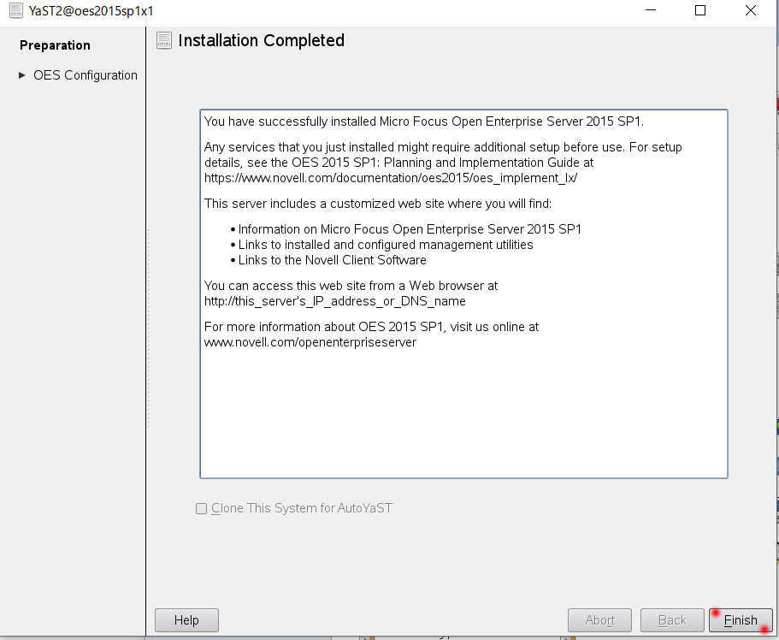Click 'You have successfully installed' first line
Image resolution: width=779 pixels, height=640 pixels.
pyautogui.click(x=424, y=121)
